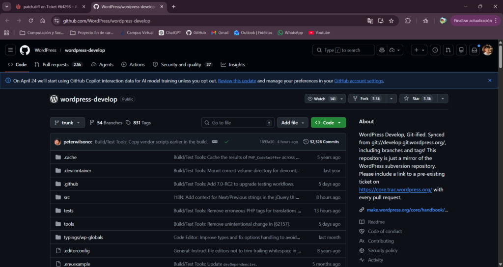Open GitHub hamburger navigation menu
Screen dimensions: 503x267
[x=10, y=50]
